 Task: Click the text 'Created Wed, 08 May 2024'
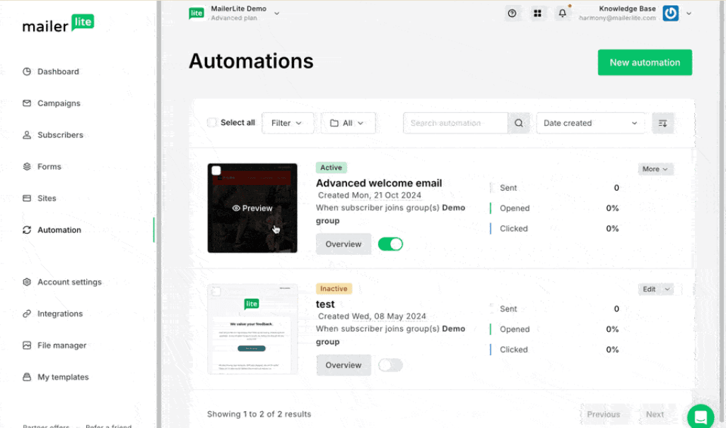[372, 316]
